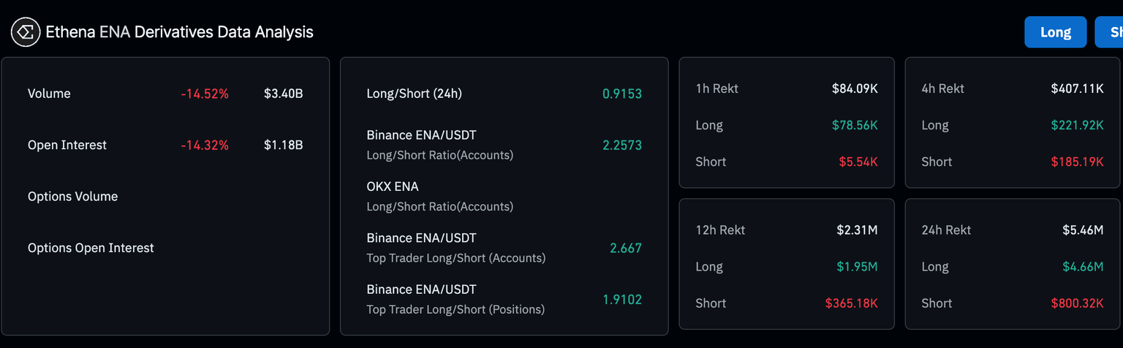Click the Volume value $3.40B

click(284, 94)
